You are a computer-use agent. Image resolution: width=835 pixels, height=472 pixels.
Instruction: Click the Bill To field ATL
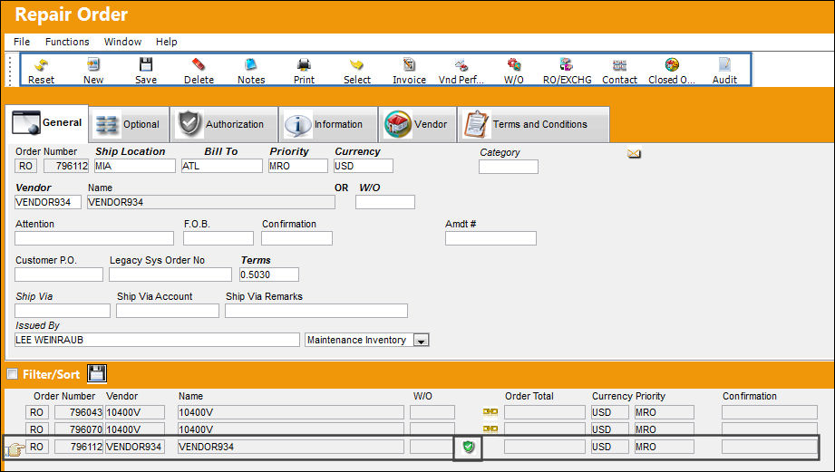coord(221,166)
